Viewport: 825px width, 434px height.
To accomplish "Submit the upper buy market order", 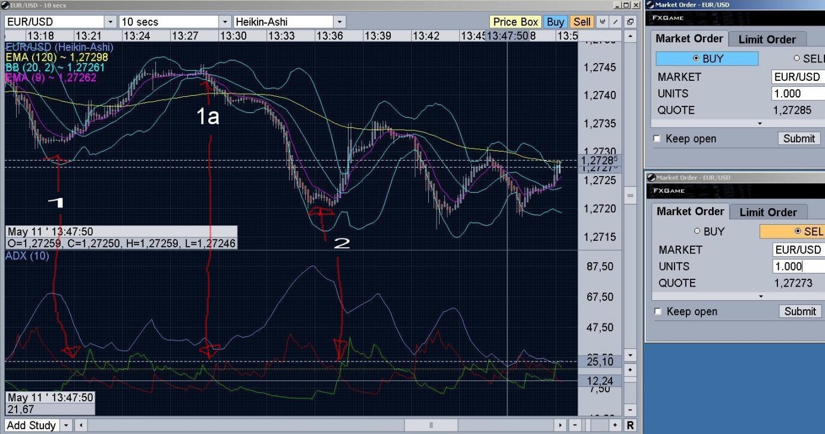I will (x=799, y=139).
